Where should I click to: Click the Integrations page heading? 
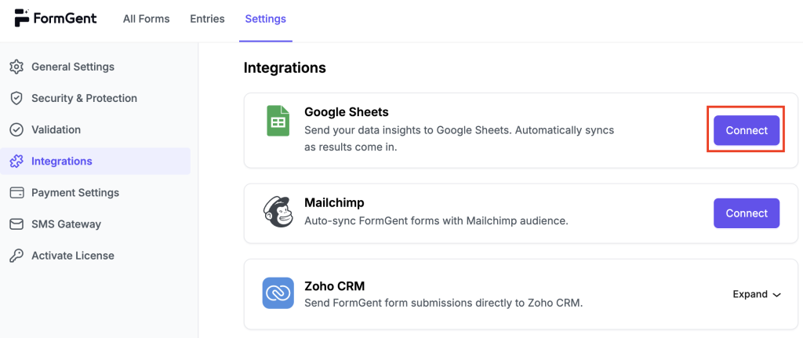(x=285, y=67)
